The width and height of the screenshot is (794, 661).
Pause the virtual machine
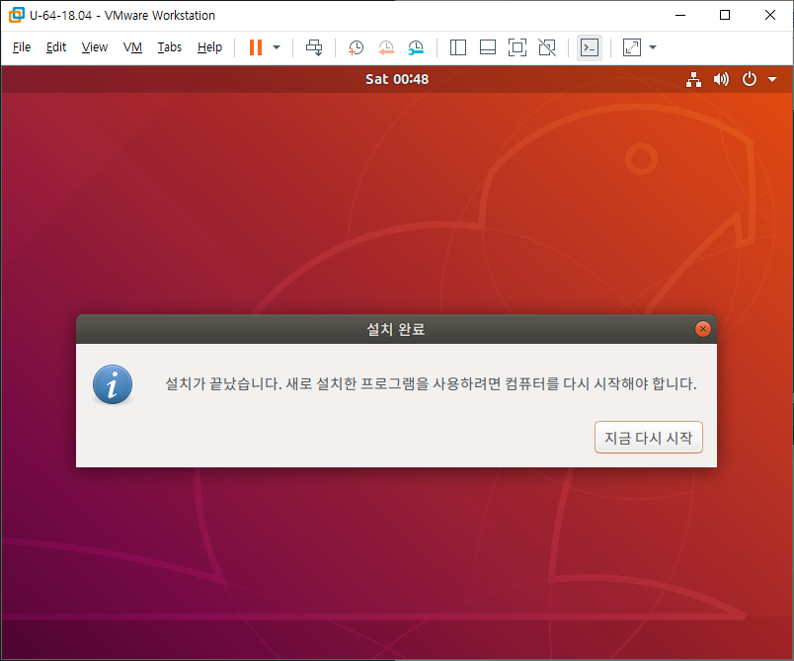click(x=256, y=47)
